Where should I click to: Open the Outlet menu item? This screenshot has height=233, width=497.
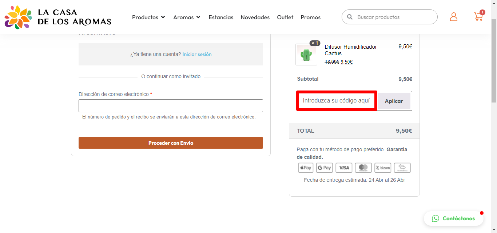point(285,17)
